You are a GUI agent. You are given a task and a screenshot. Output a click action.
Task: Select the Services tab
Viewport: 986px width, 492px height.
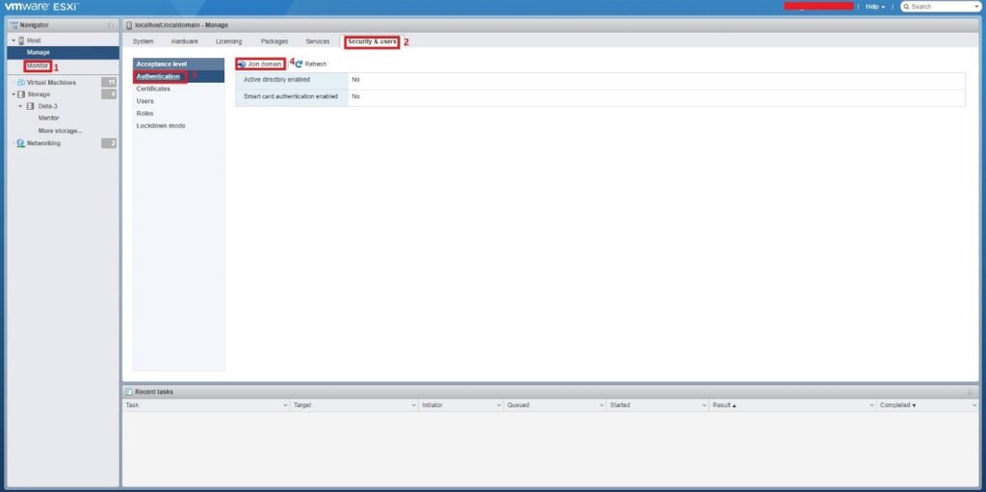[318, 41]
